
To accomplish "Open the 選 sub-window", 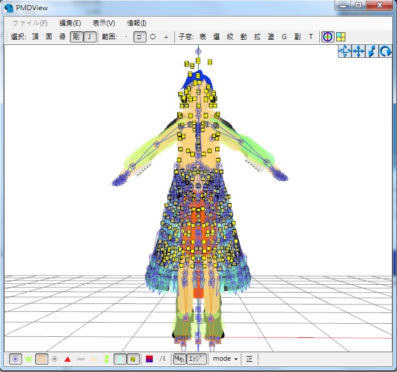I will (x=216, y=37).
